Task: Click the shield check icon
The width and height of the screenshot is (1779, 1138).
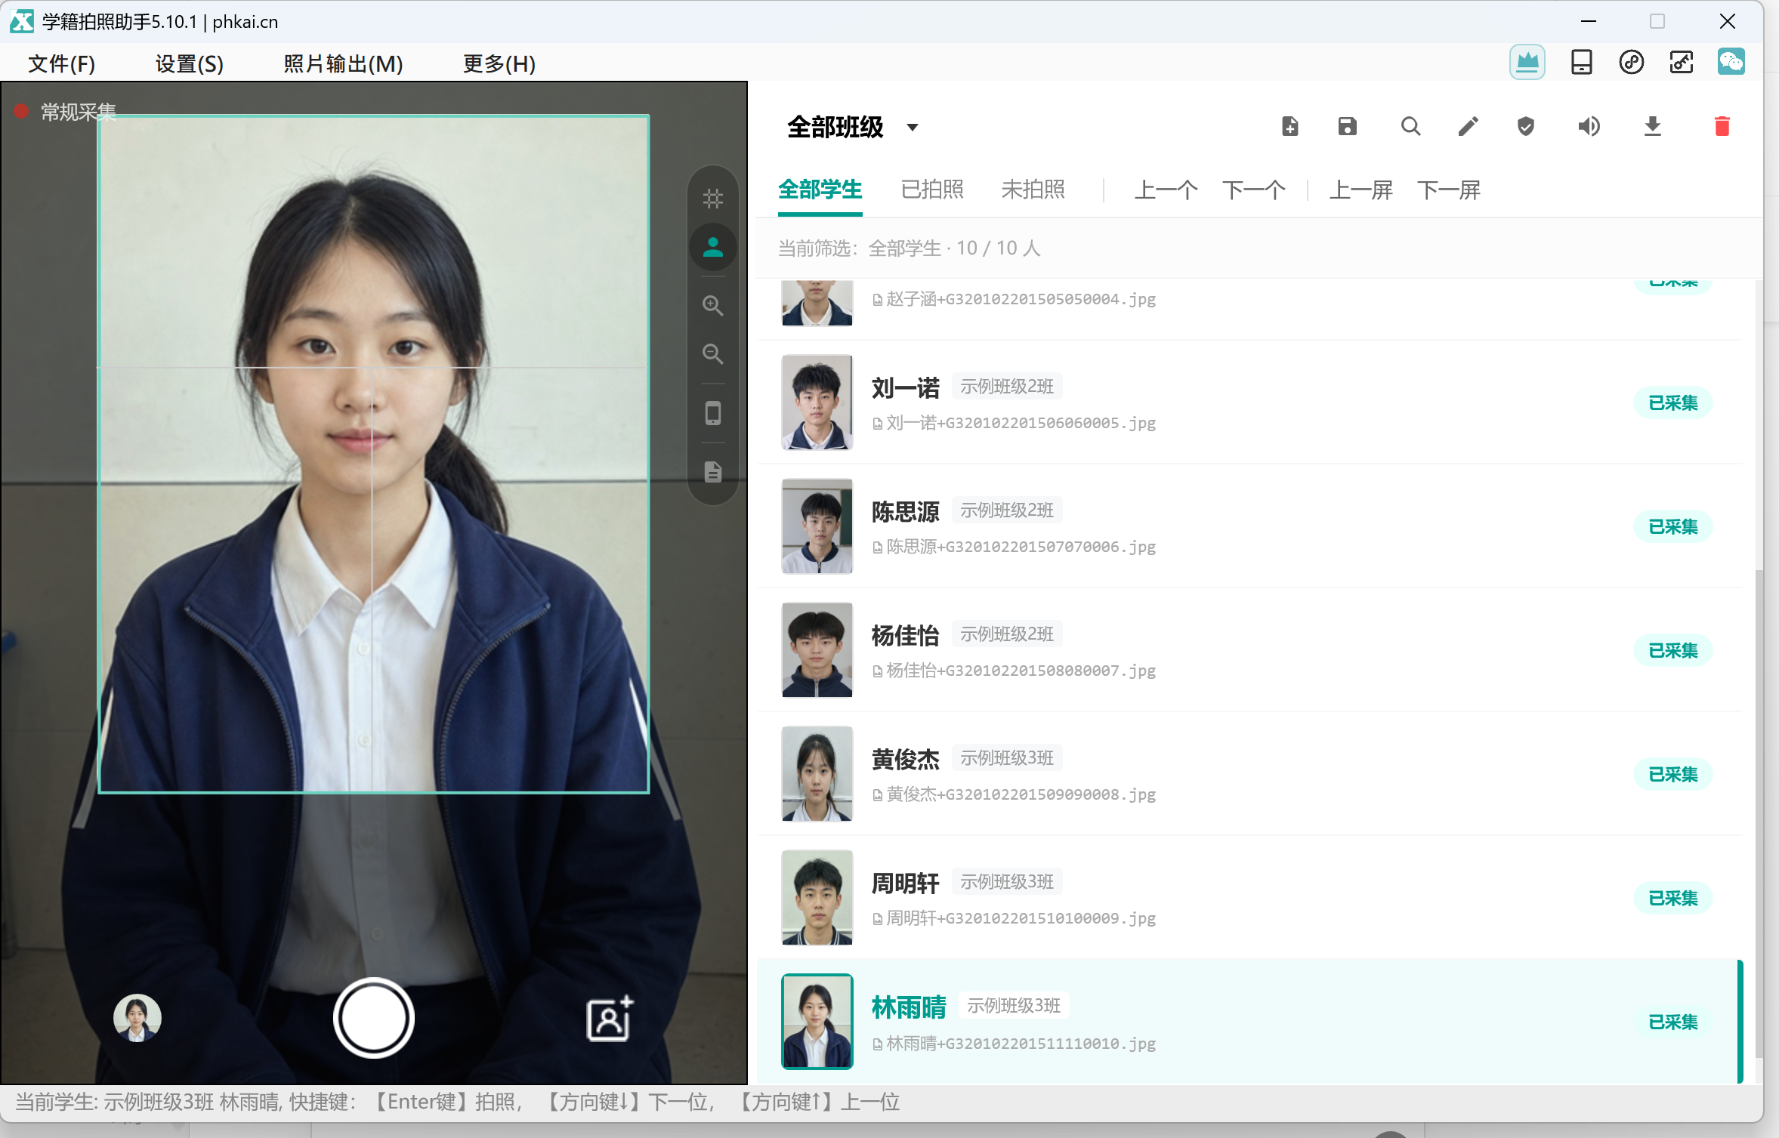Action: coord(1525,126)
